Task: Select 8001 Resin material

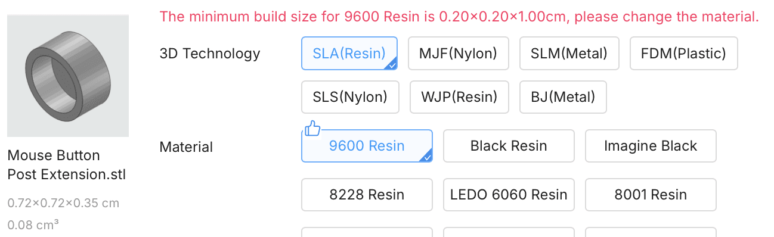Action: tap(651, 195)
